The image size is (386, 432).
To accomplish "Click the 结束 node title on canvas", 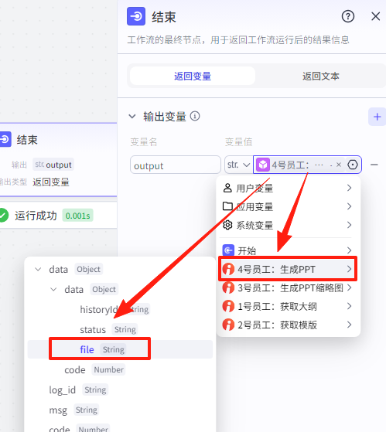I will (x=27, y=140).
